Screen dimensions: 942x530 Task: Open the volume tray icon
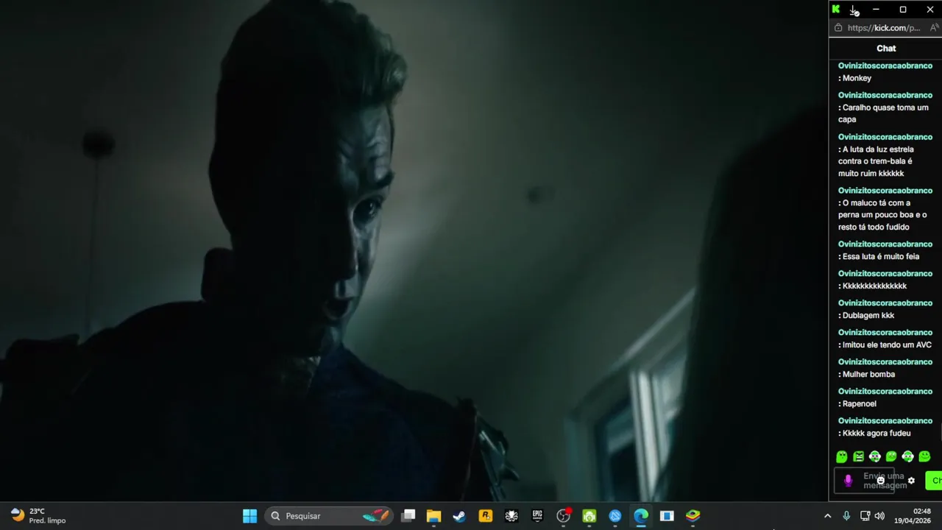tap(879, 516)
